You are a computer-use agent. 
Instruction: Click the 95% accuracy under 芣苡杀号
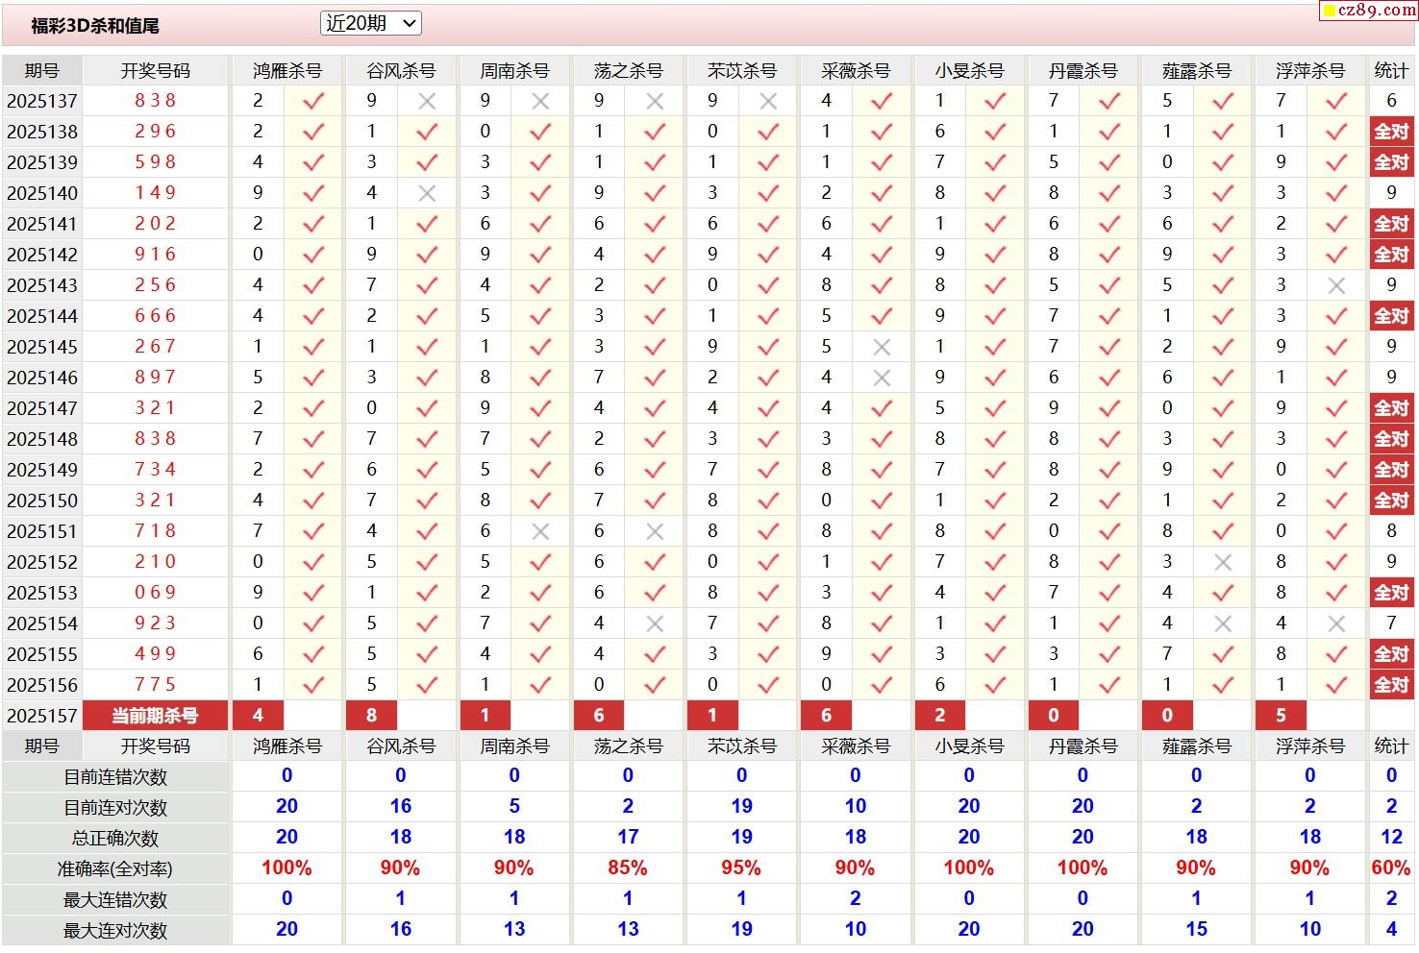tap(741, 867)
